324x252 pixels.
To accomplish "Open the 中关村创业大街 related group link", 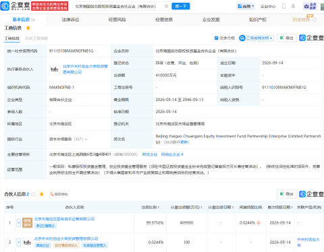I will [308, 243].
